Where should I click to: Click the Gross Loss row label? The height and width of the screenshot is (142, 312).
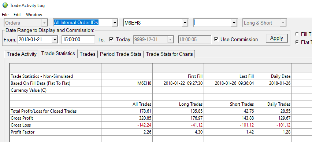click(55, 125)
